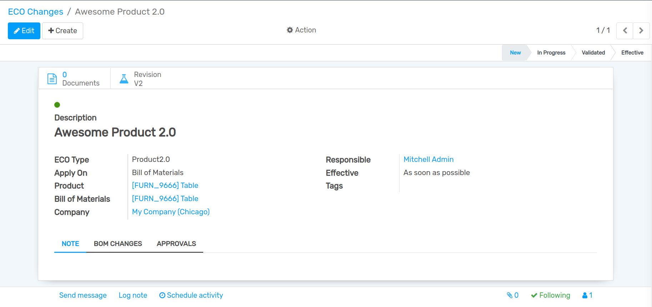This screenshot has height=307, width=652.
Task: Open My Company (Chicago) link
Action: pyautogui.click(x=171, y=212)
